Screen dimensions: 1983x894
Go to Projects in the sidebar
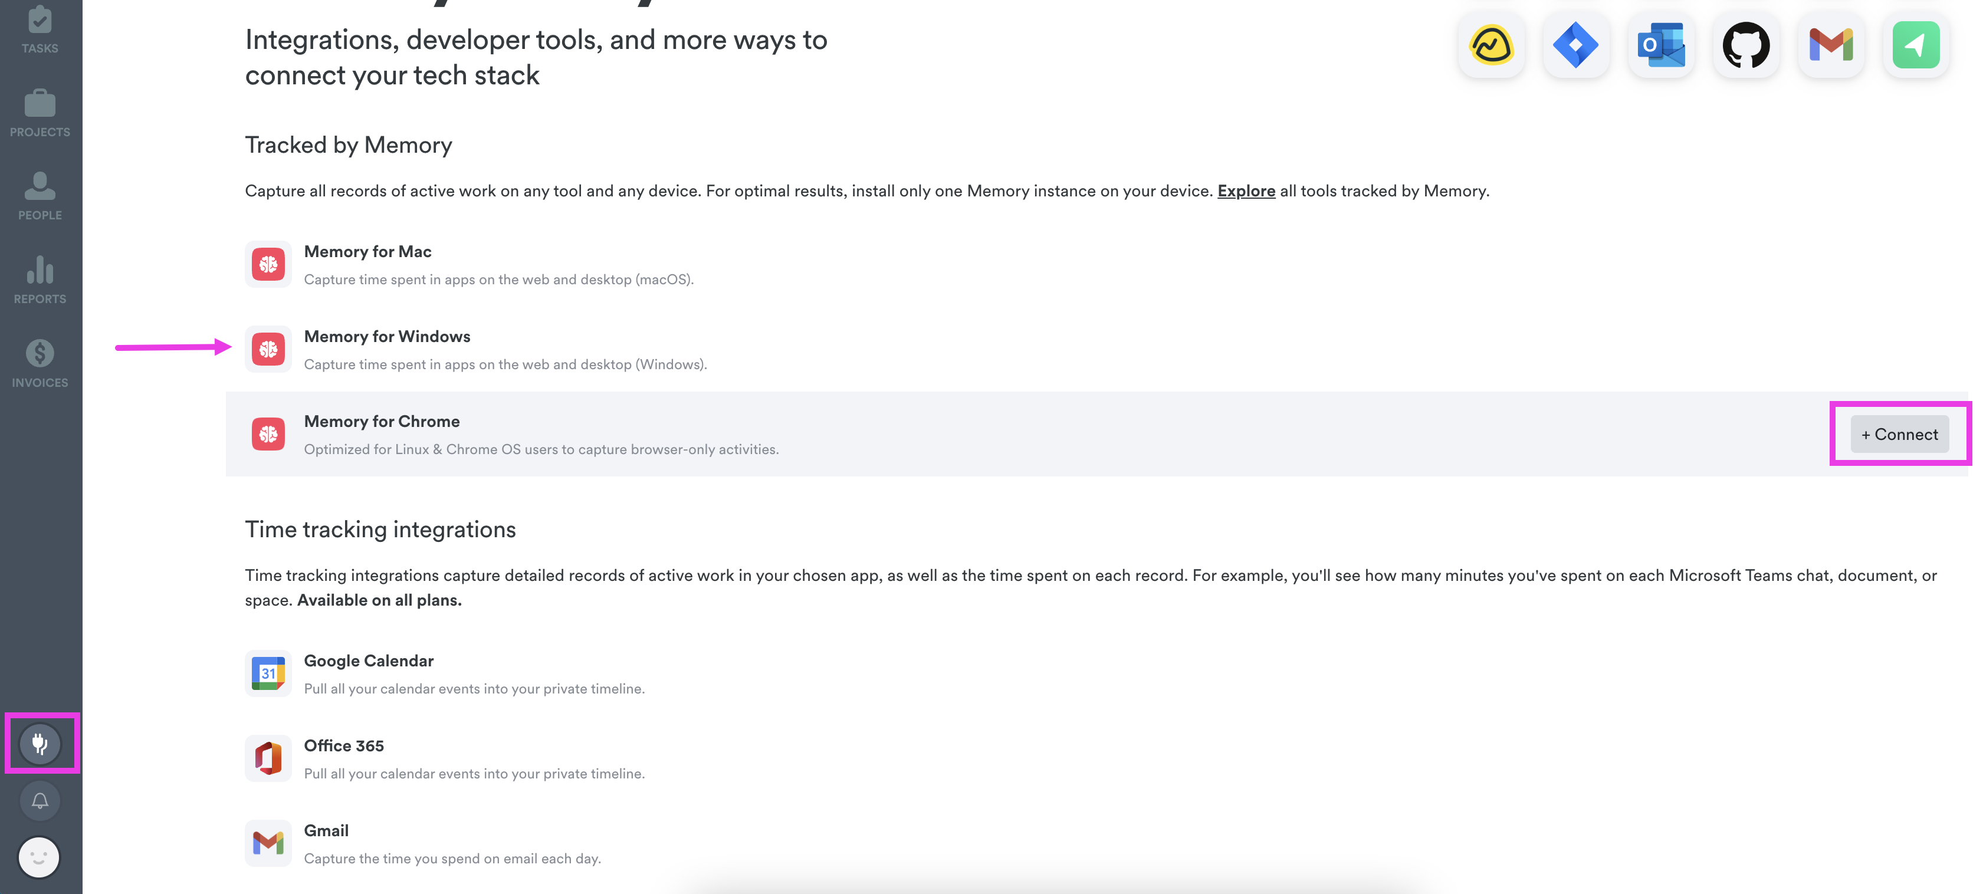(x=40, y=112)
